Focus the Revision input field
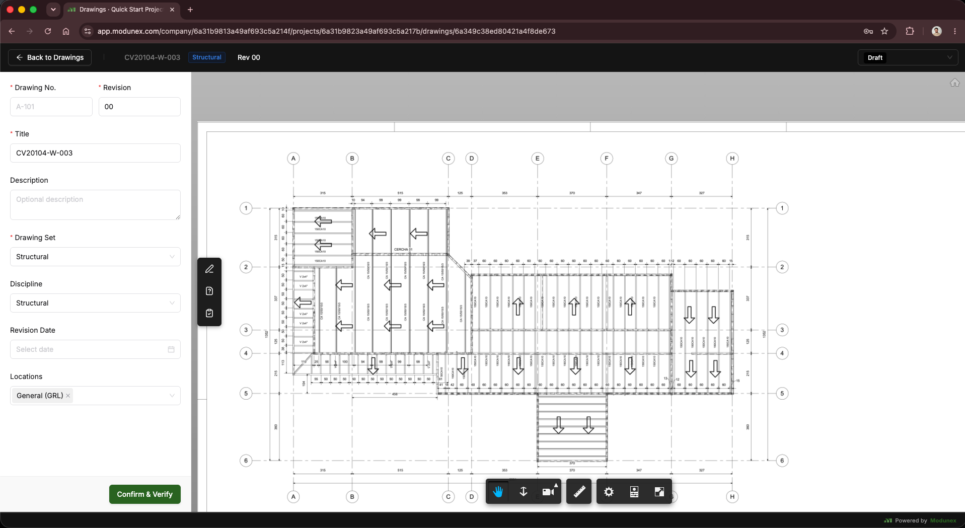Screen dimensions: 965x528 [139, 107]
